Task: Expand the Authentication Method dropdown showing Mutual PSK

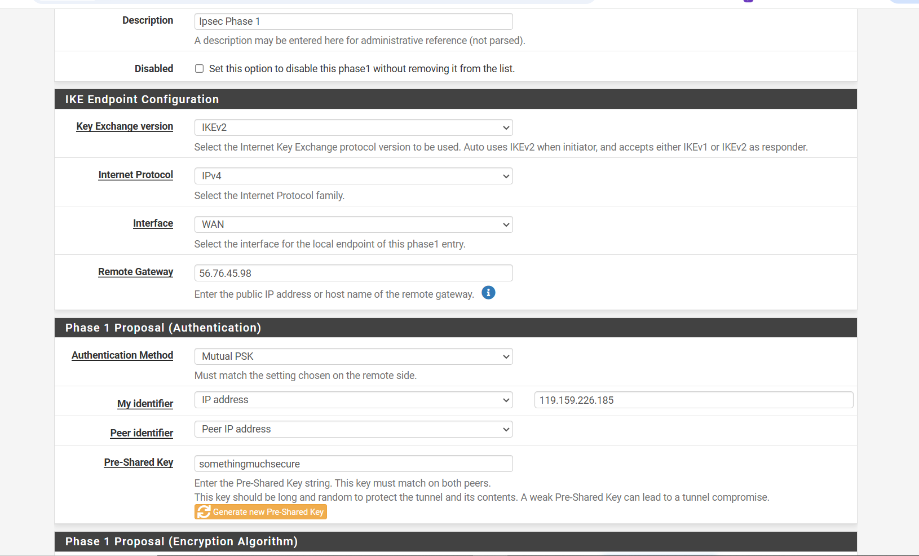Action: point(353,356)
